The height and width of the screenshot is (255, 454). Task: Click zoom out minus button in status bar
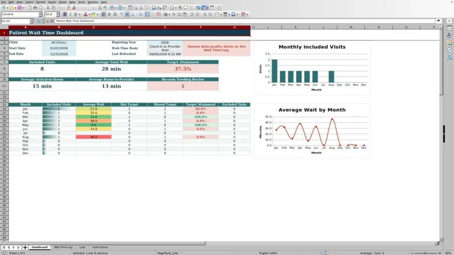412,253
